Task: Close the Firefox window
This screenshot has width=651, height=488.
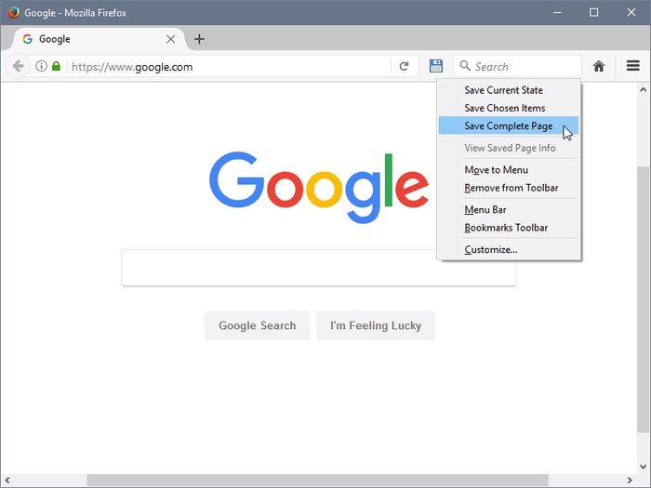Action: [x=631, y=12]
